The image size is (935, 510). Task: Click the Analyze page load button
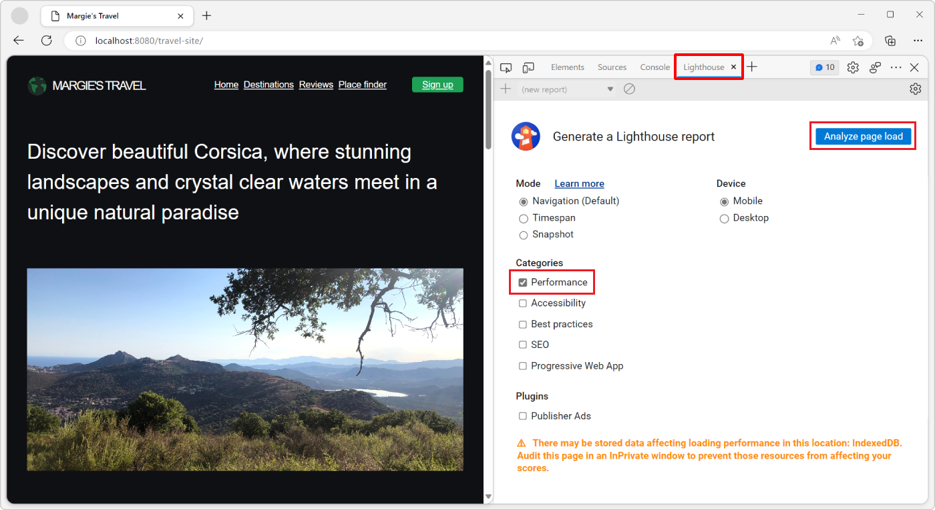click(862, 136)
